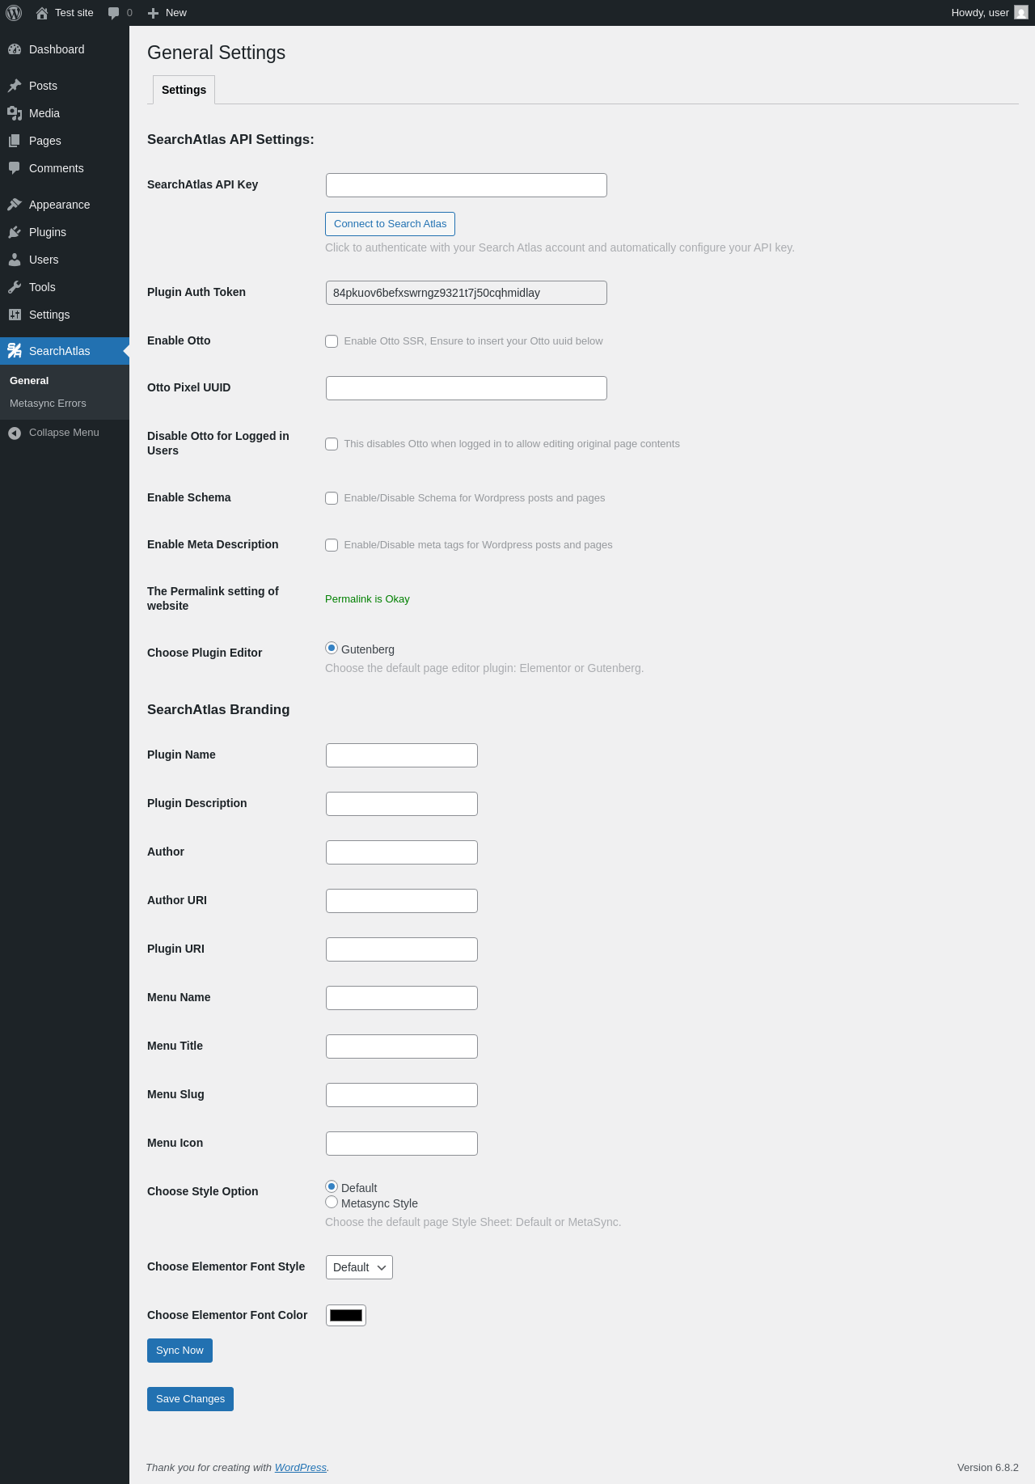The height and width of the screenshot is (1484, 1035).
Task: Click the 'Permalink is Okay' status text
Action: (367, 599)
